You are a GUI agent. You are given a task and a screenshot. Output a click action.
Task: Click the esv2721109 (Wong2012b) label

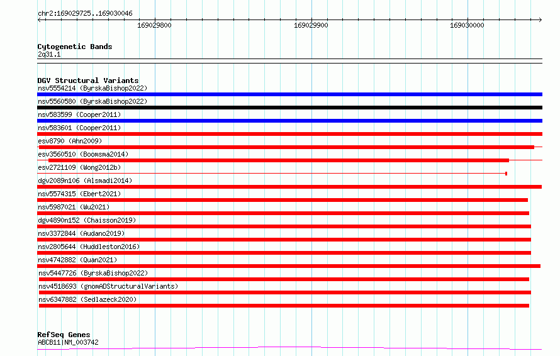[x=79, y=167]
